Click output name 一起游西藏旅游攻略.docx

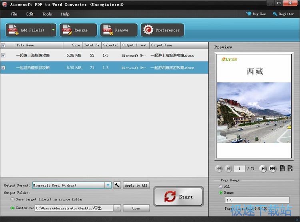coord(172,68)
